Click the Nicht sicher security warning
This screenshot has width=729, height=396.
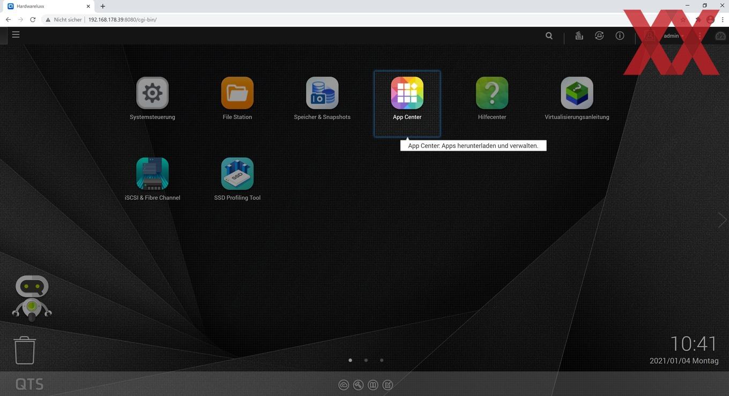pyautogui.click(x=64, y=19)
